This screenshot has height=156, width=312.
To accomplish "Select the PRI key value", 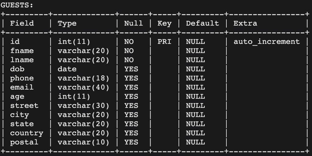I will pos(165,42).
